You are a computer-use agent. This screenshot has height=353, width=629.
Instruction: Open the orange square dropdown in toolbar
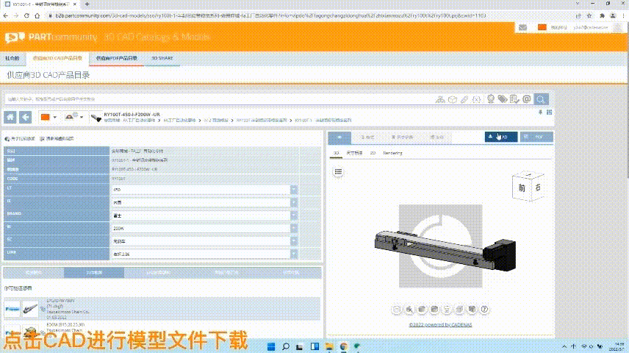pos(49,117)
